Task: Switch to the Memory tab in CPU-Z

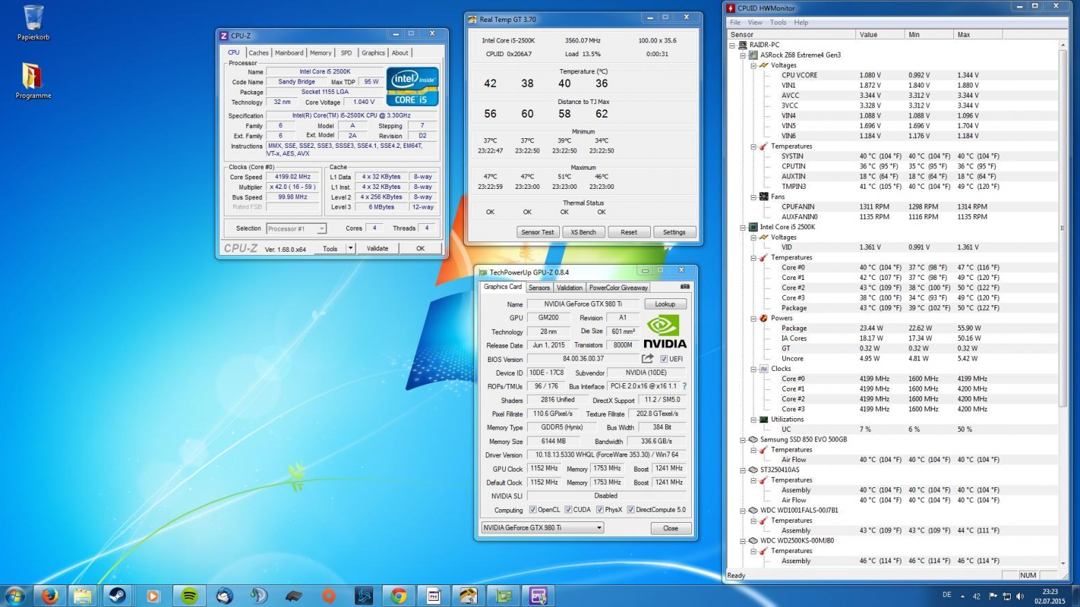Action: [320, 53]
